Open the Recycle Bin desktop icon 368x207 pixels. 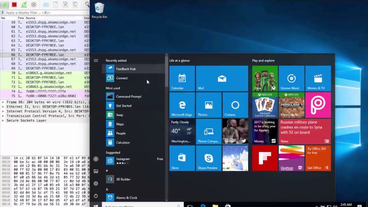[99, 11]
